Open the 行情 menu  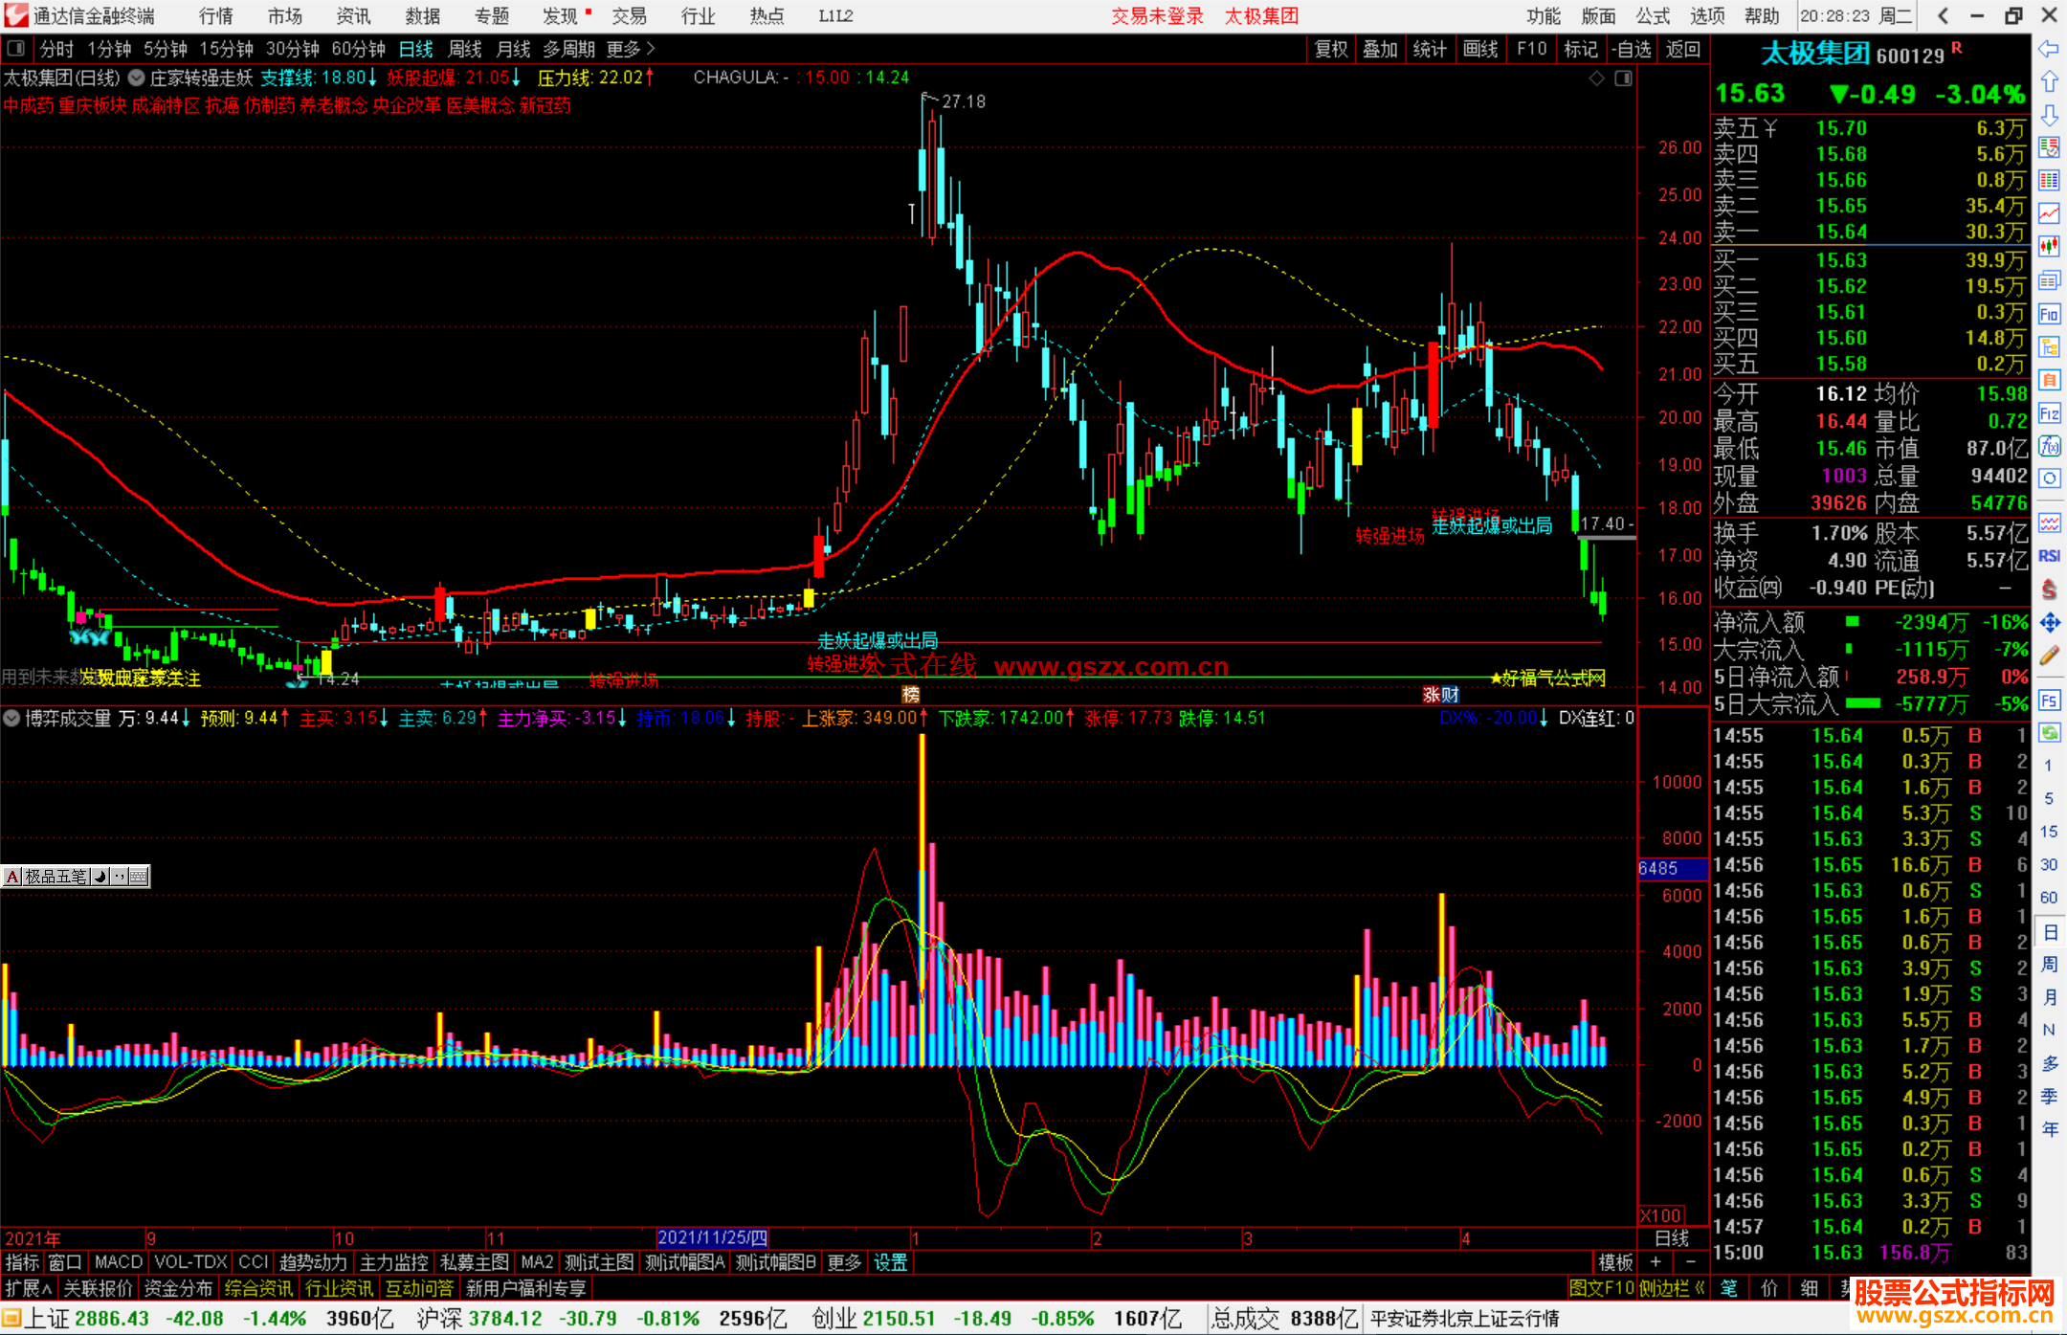(216, 16)
